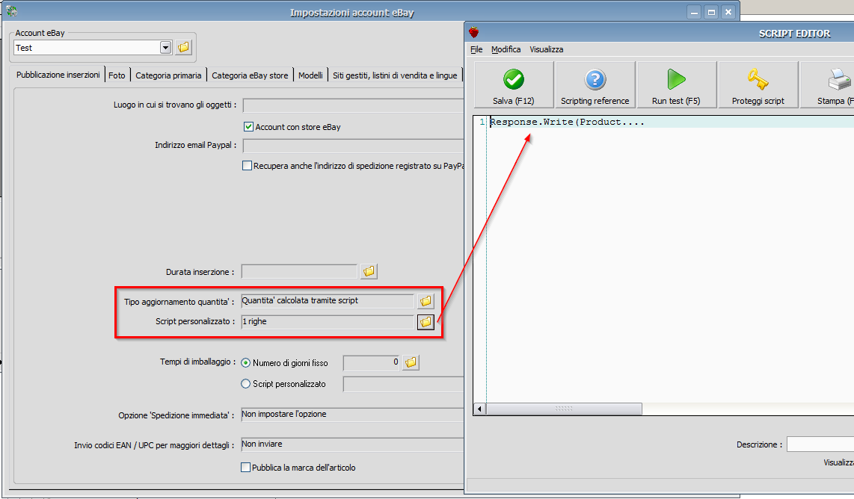
Task: Run the script test with F5 button
Action: pos(676,85)
